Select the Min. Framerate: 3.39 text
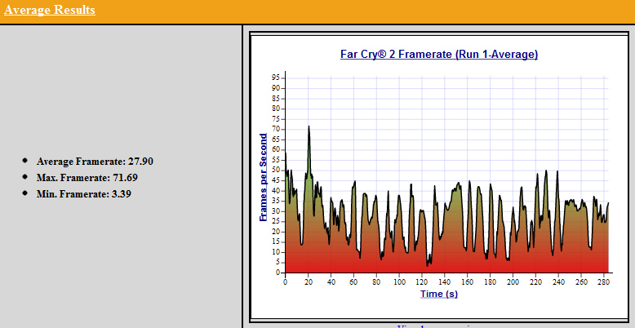Screen dimensions: 635x328 click(84, 194)
